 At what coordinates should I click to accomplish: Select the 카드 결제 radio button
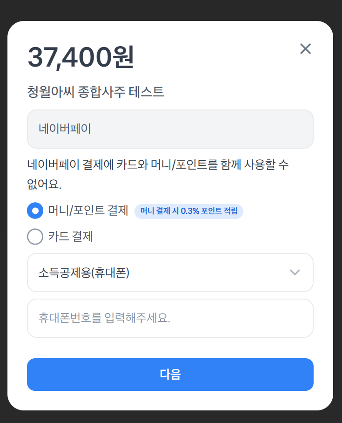click(x=35, y=237)
